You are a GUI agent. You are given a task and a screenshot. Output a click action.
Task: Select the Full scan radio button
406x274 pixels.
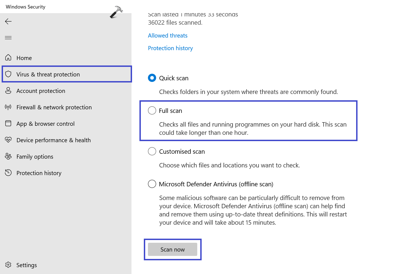pyautogui.click(x=152, y=110)
